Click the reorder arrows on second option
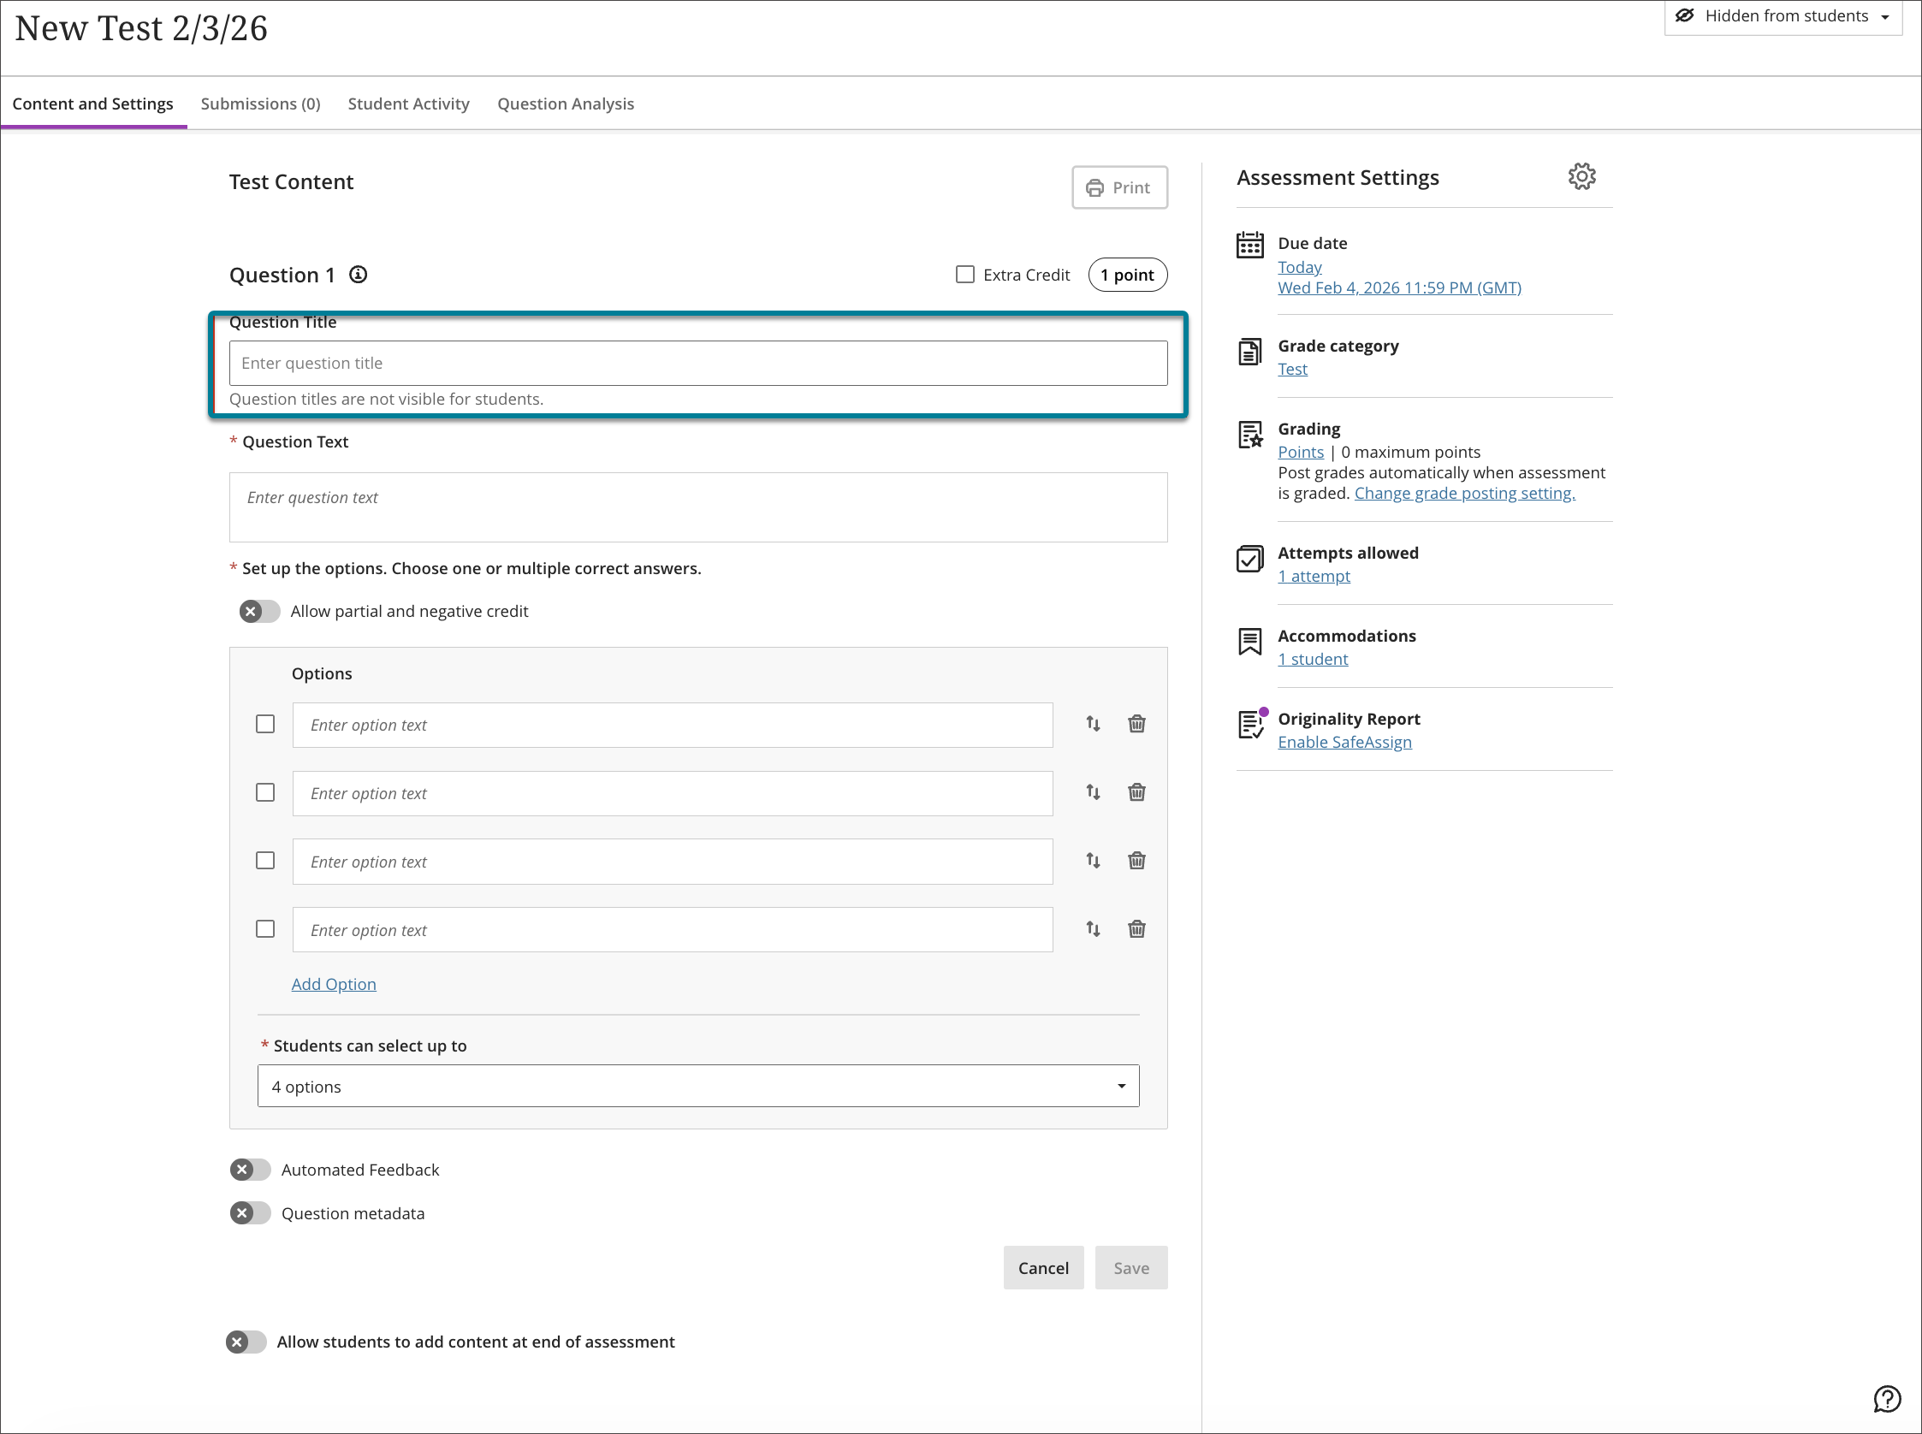Screen dimensions: 1922x1434 click(x=1092, y=792)
